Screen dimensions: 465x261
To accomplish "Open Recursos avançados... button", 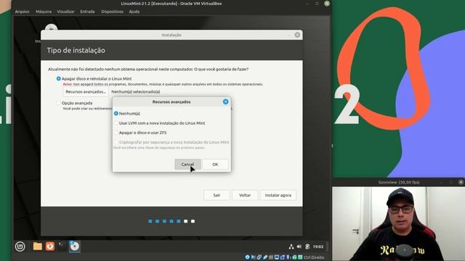I will 86,92.
